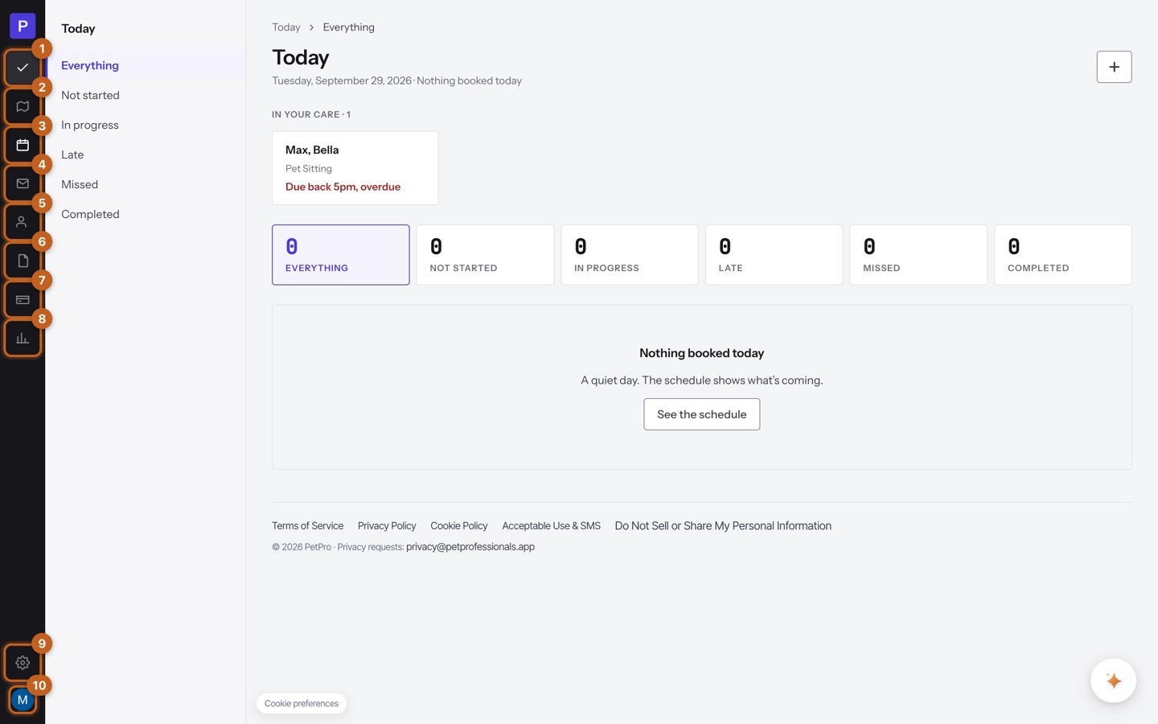Click the plus add button
Screen dimensions: 1158x724
point(1114,67)
